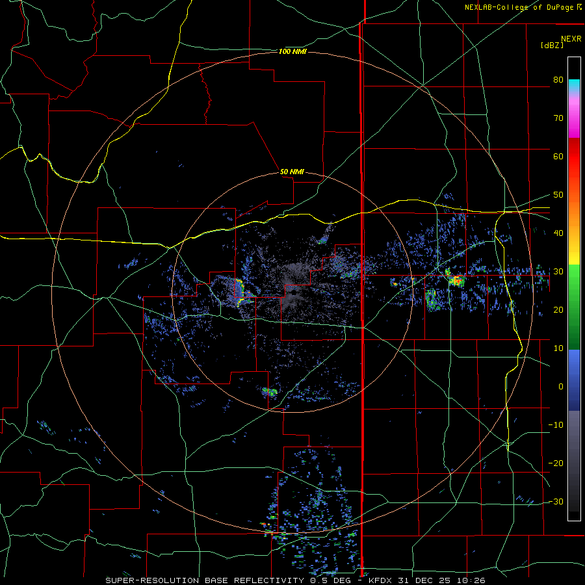Click the Super-Resolution Base Reflectivity caption
Viewport: 585px width, 585px height.
[x=205, y=580]
